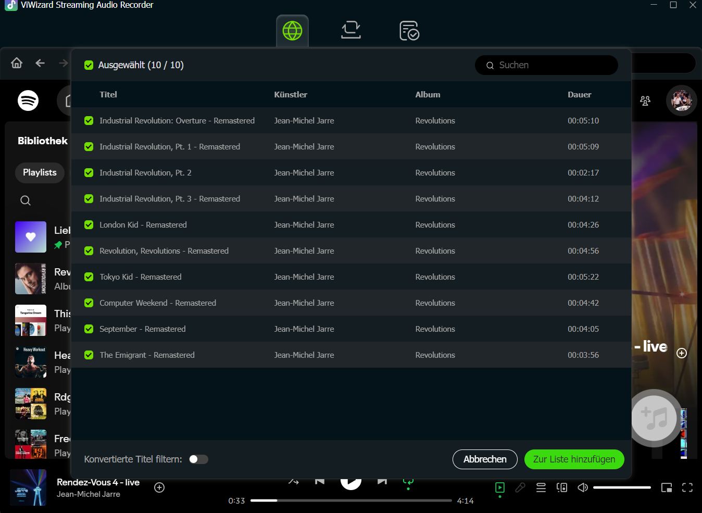Viewport: 702px width, 513px height.
Task: Show lyrics with microphone icon
Action: pyautogui.click(x=520, y=487)
